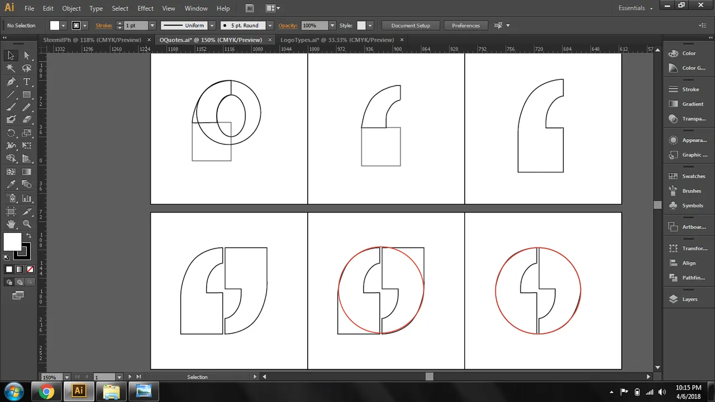
Task: Select the Column Graph tool
Action: [x=26, y=198]
